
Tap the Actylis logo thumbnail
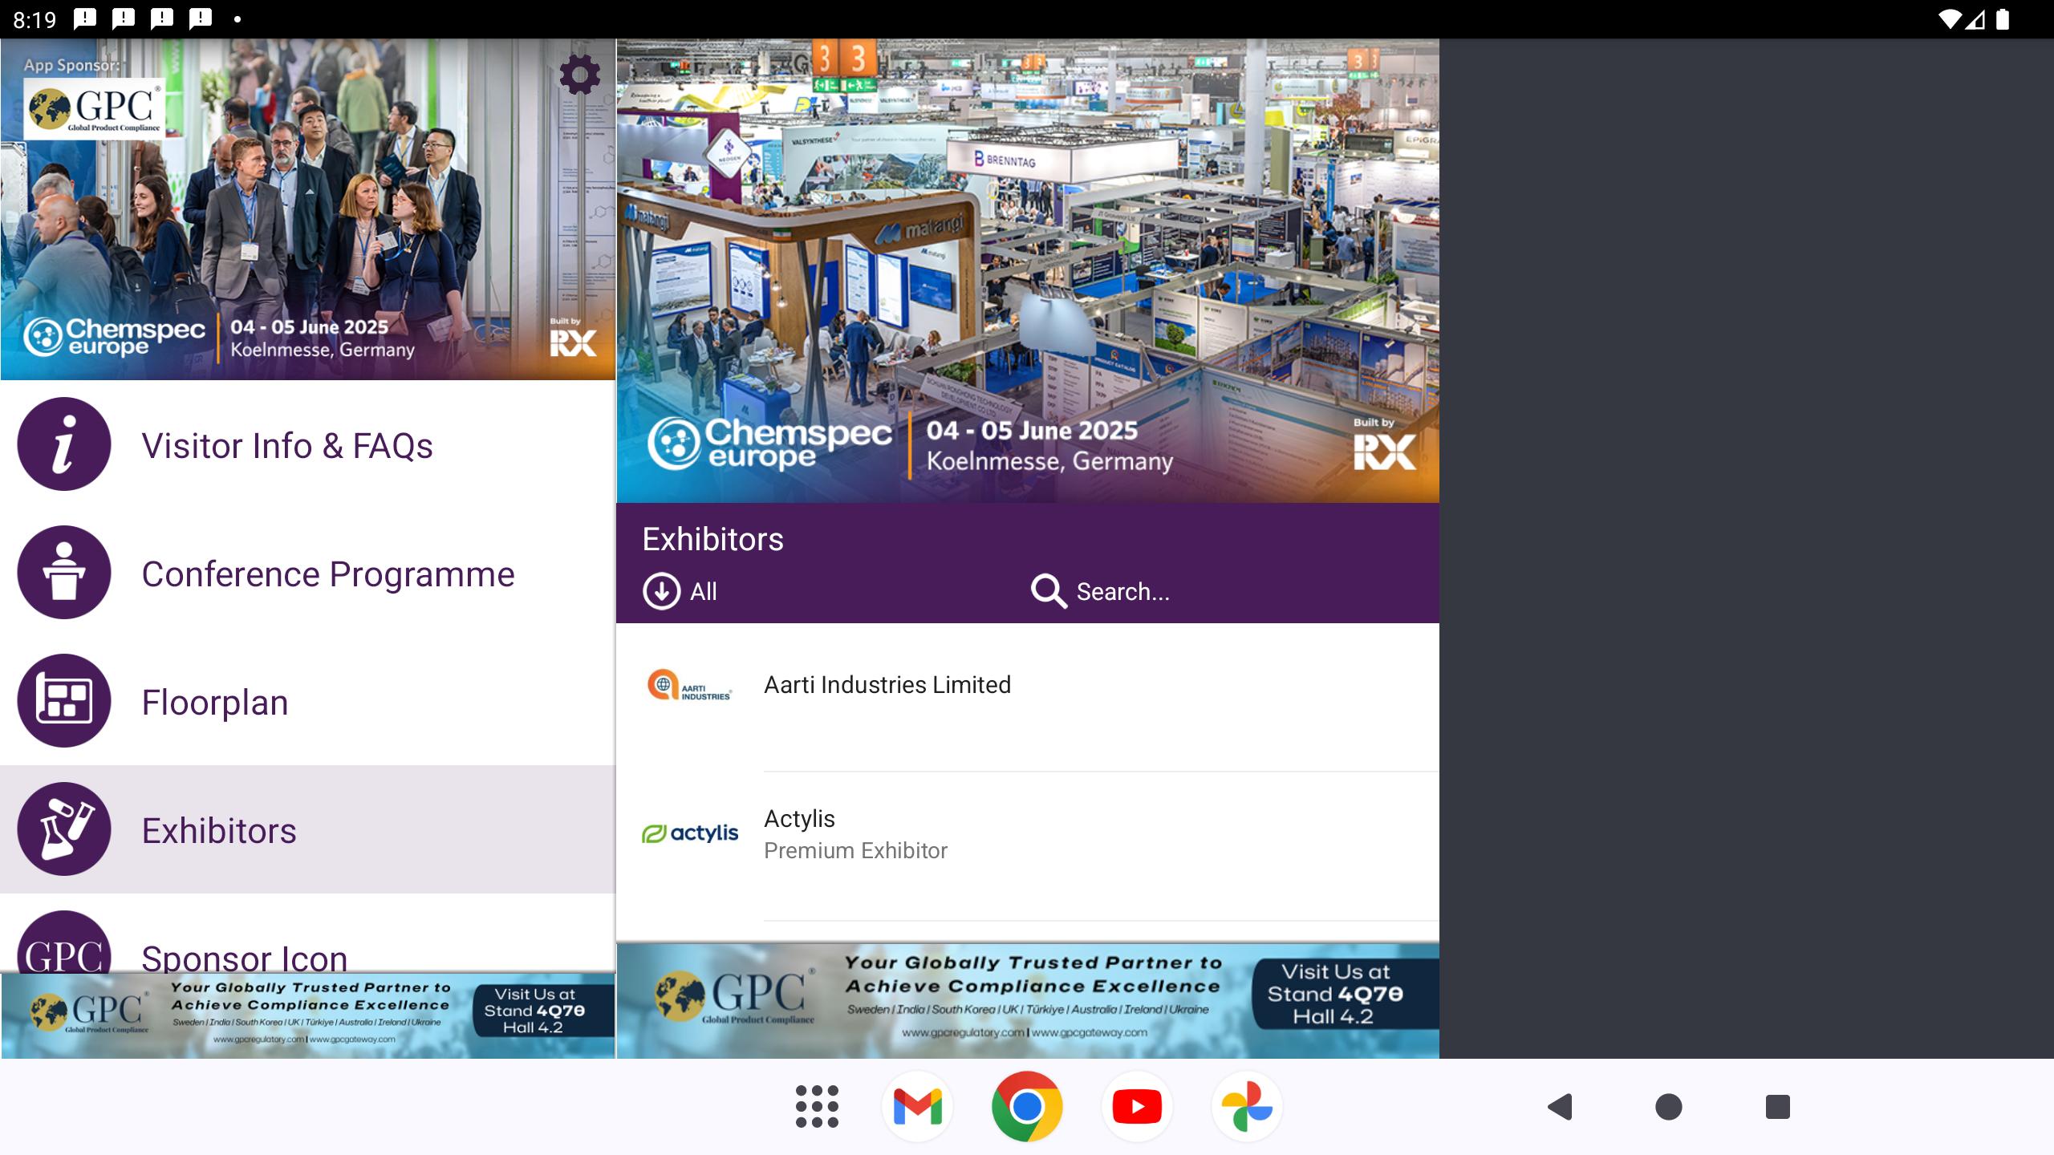(x=690, y=833)
